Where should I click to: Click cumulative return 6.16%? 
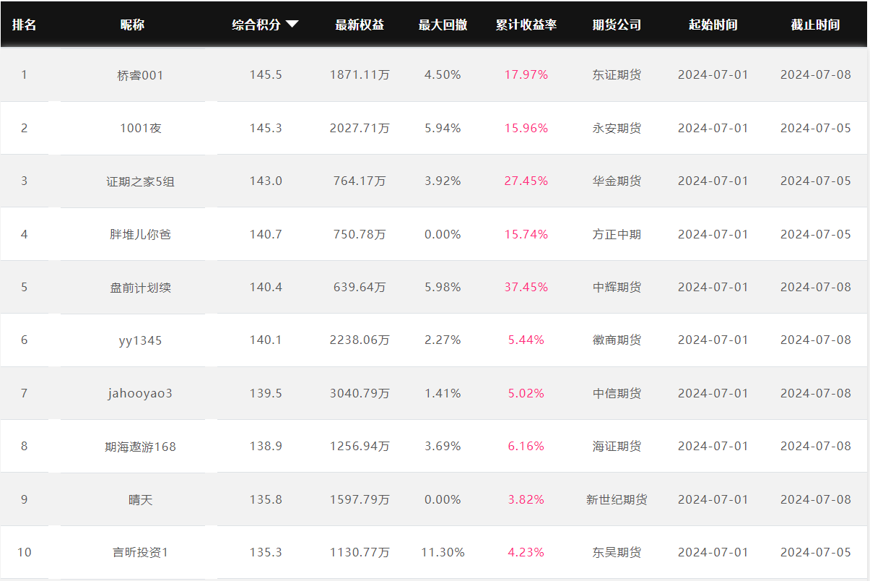(526, 446)
